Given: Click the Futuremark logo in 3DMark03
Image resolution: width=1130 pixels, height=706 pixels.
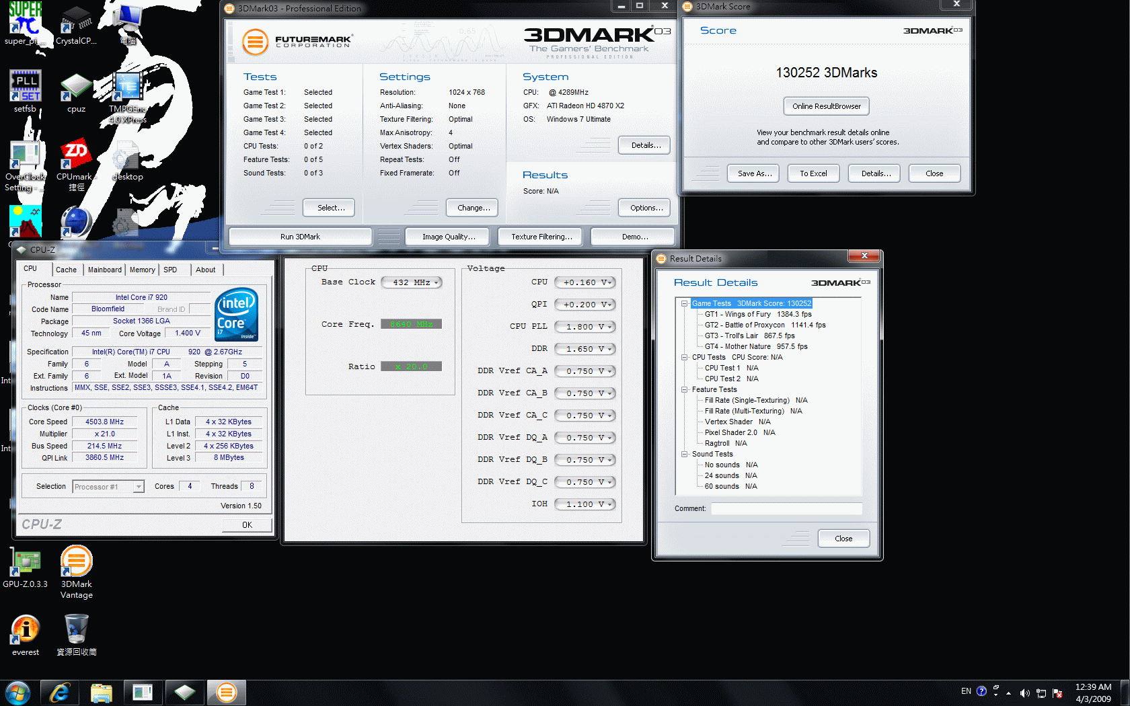Looking at the screenshot, I should tap(297, 42).
